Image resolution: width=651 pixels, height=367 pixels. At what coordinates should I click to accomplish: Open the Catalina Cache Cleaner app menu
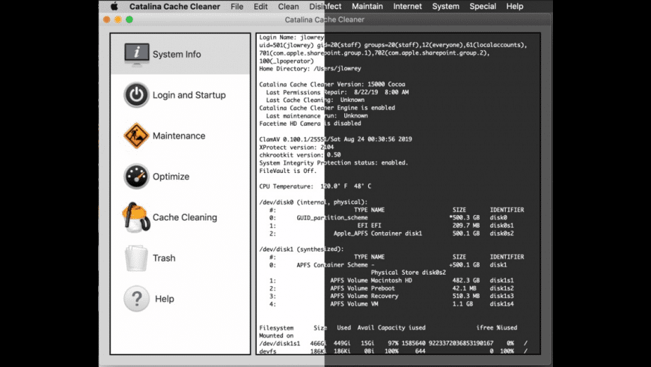click(175, 6)
